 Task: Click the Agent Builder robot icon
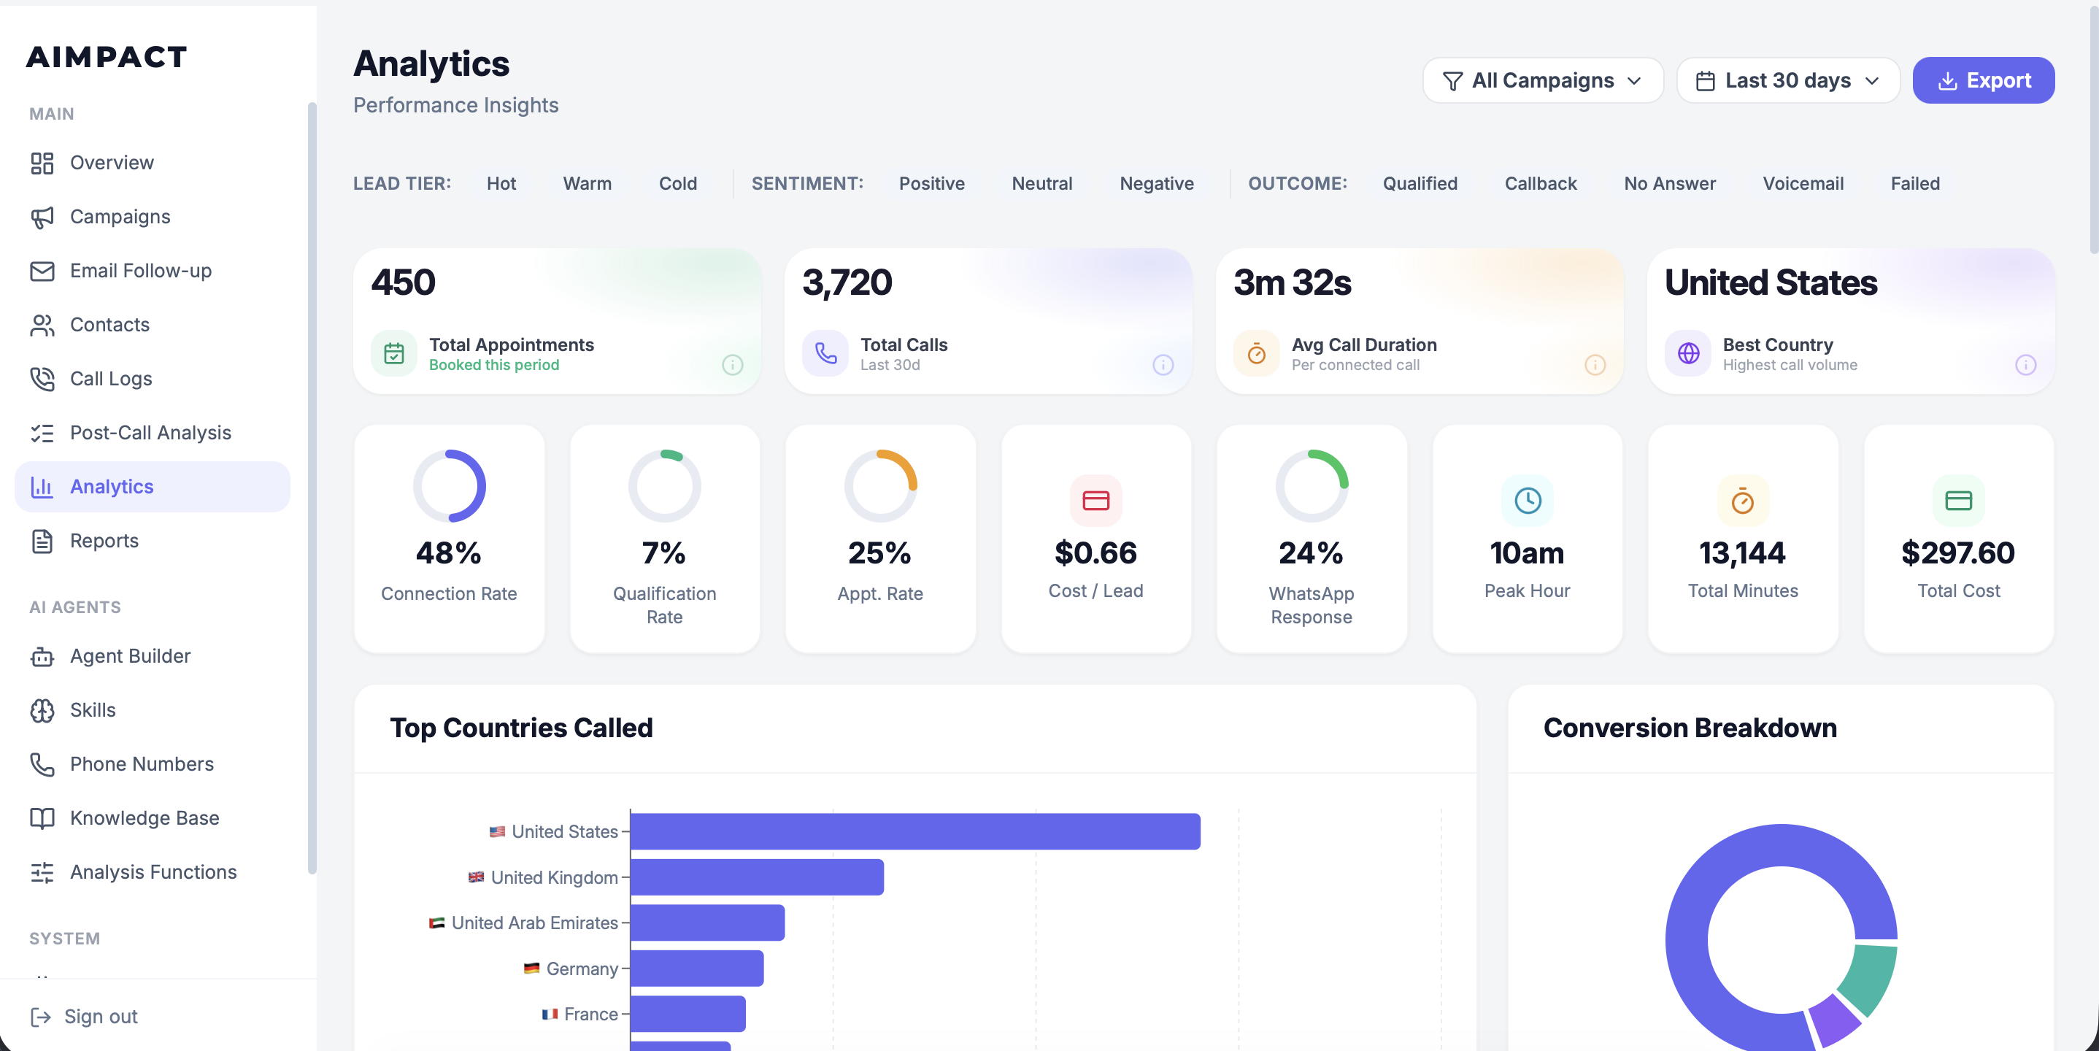(42, 656)
